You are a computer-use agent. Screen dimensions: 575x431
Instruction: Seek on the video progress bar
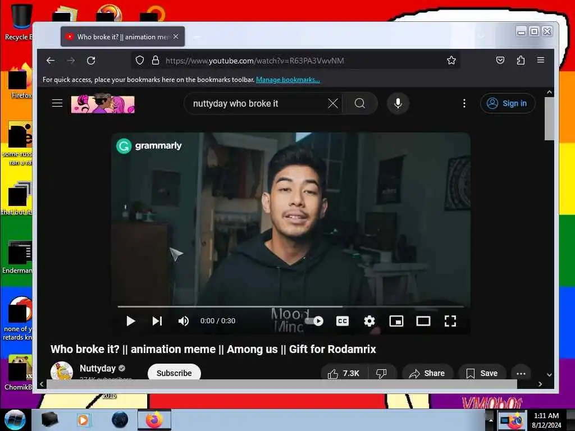click(x=290, y=306)
